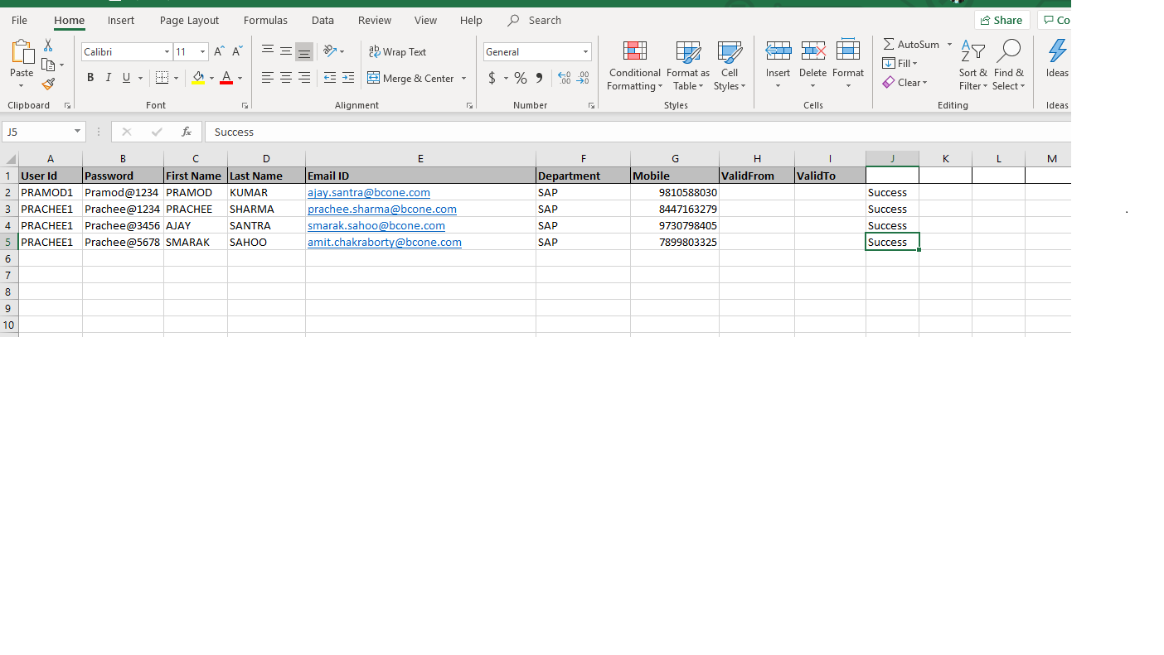The image size is (1164, 655).
Task: Click the Share button
Action: coord(1002,20)
